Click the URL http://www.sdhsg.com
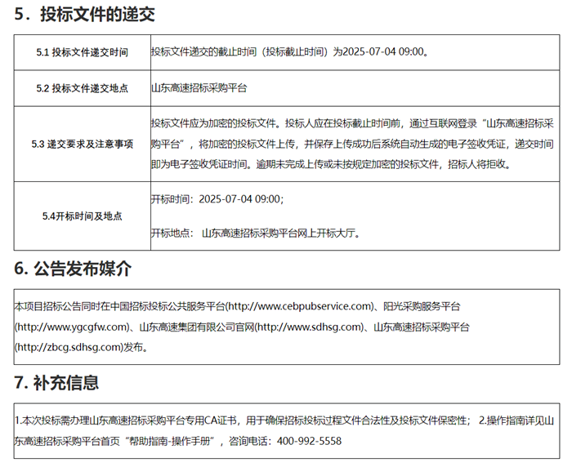The image size is (572, 467). 310,327
